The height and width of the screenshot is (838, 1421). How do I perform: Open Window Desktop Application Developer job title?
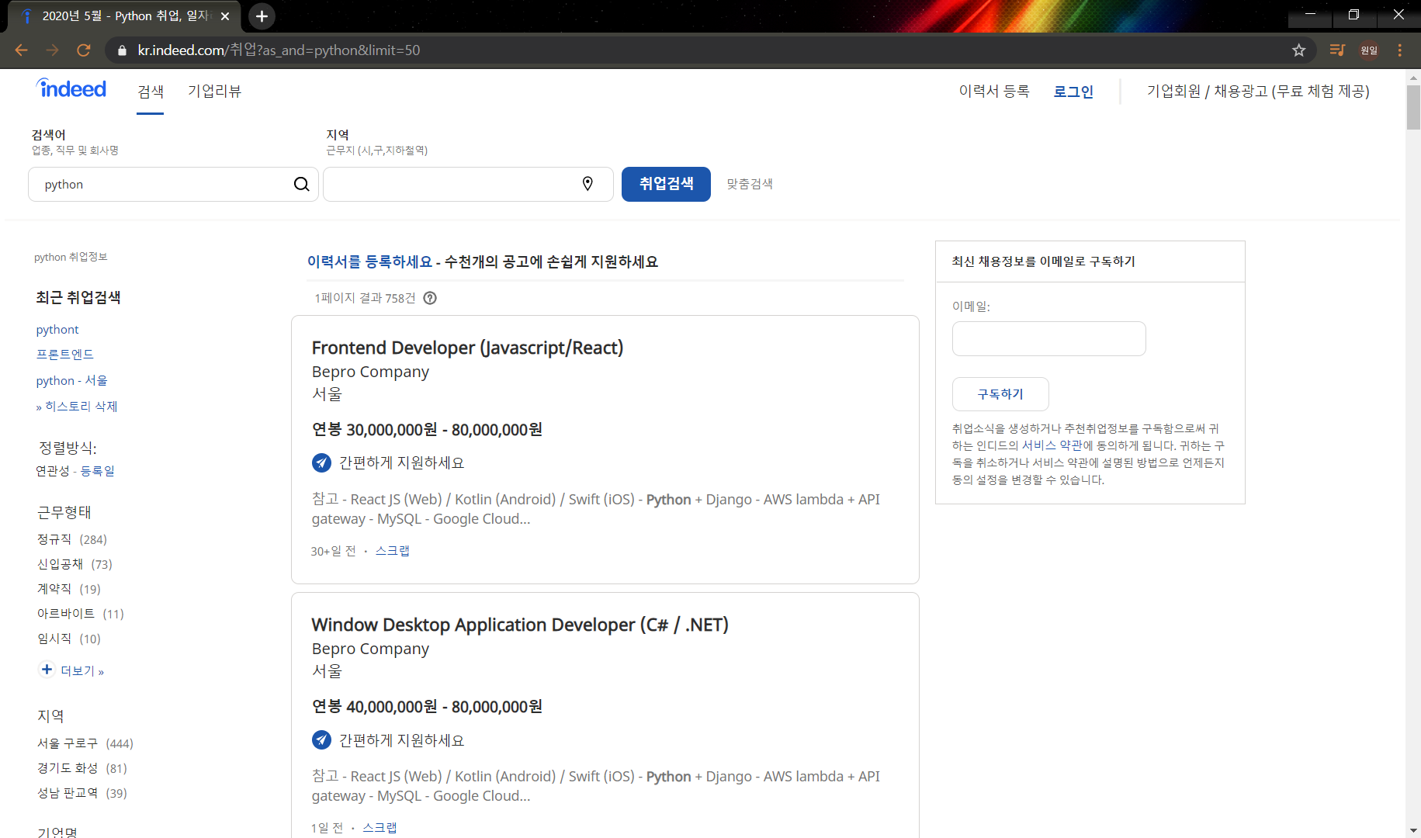pyautogui.click(x=520, y=625)
